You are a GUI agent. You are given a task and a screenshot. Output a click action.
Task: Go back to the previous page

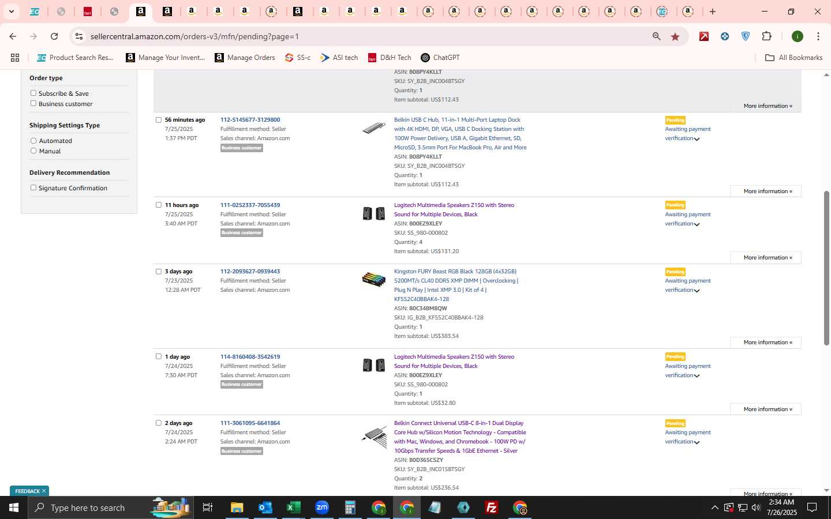13,36
